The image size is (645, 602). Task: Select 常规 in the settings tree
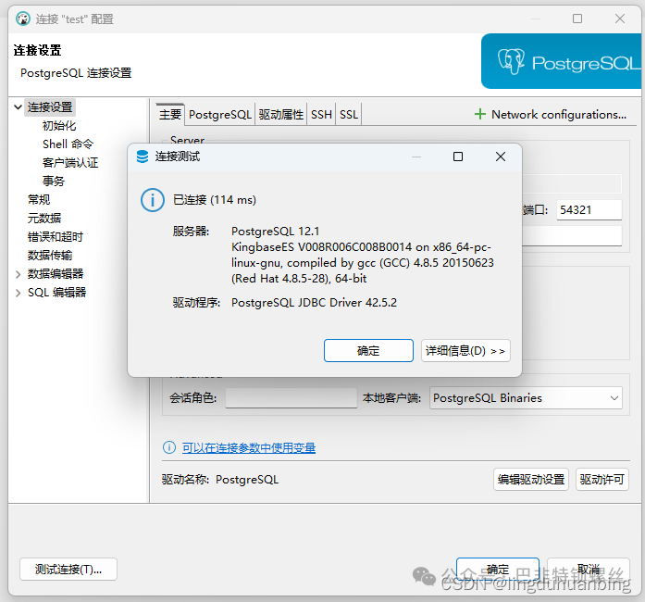point(39,200)
